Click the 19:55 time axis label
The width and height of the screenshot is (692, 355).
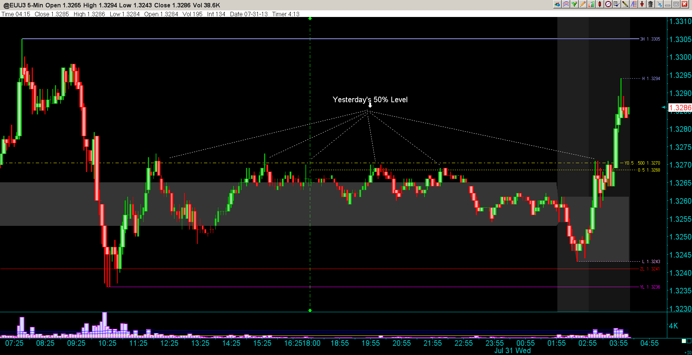371,343
